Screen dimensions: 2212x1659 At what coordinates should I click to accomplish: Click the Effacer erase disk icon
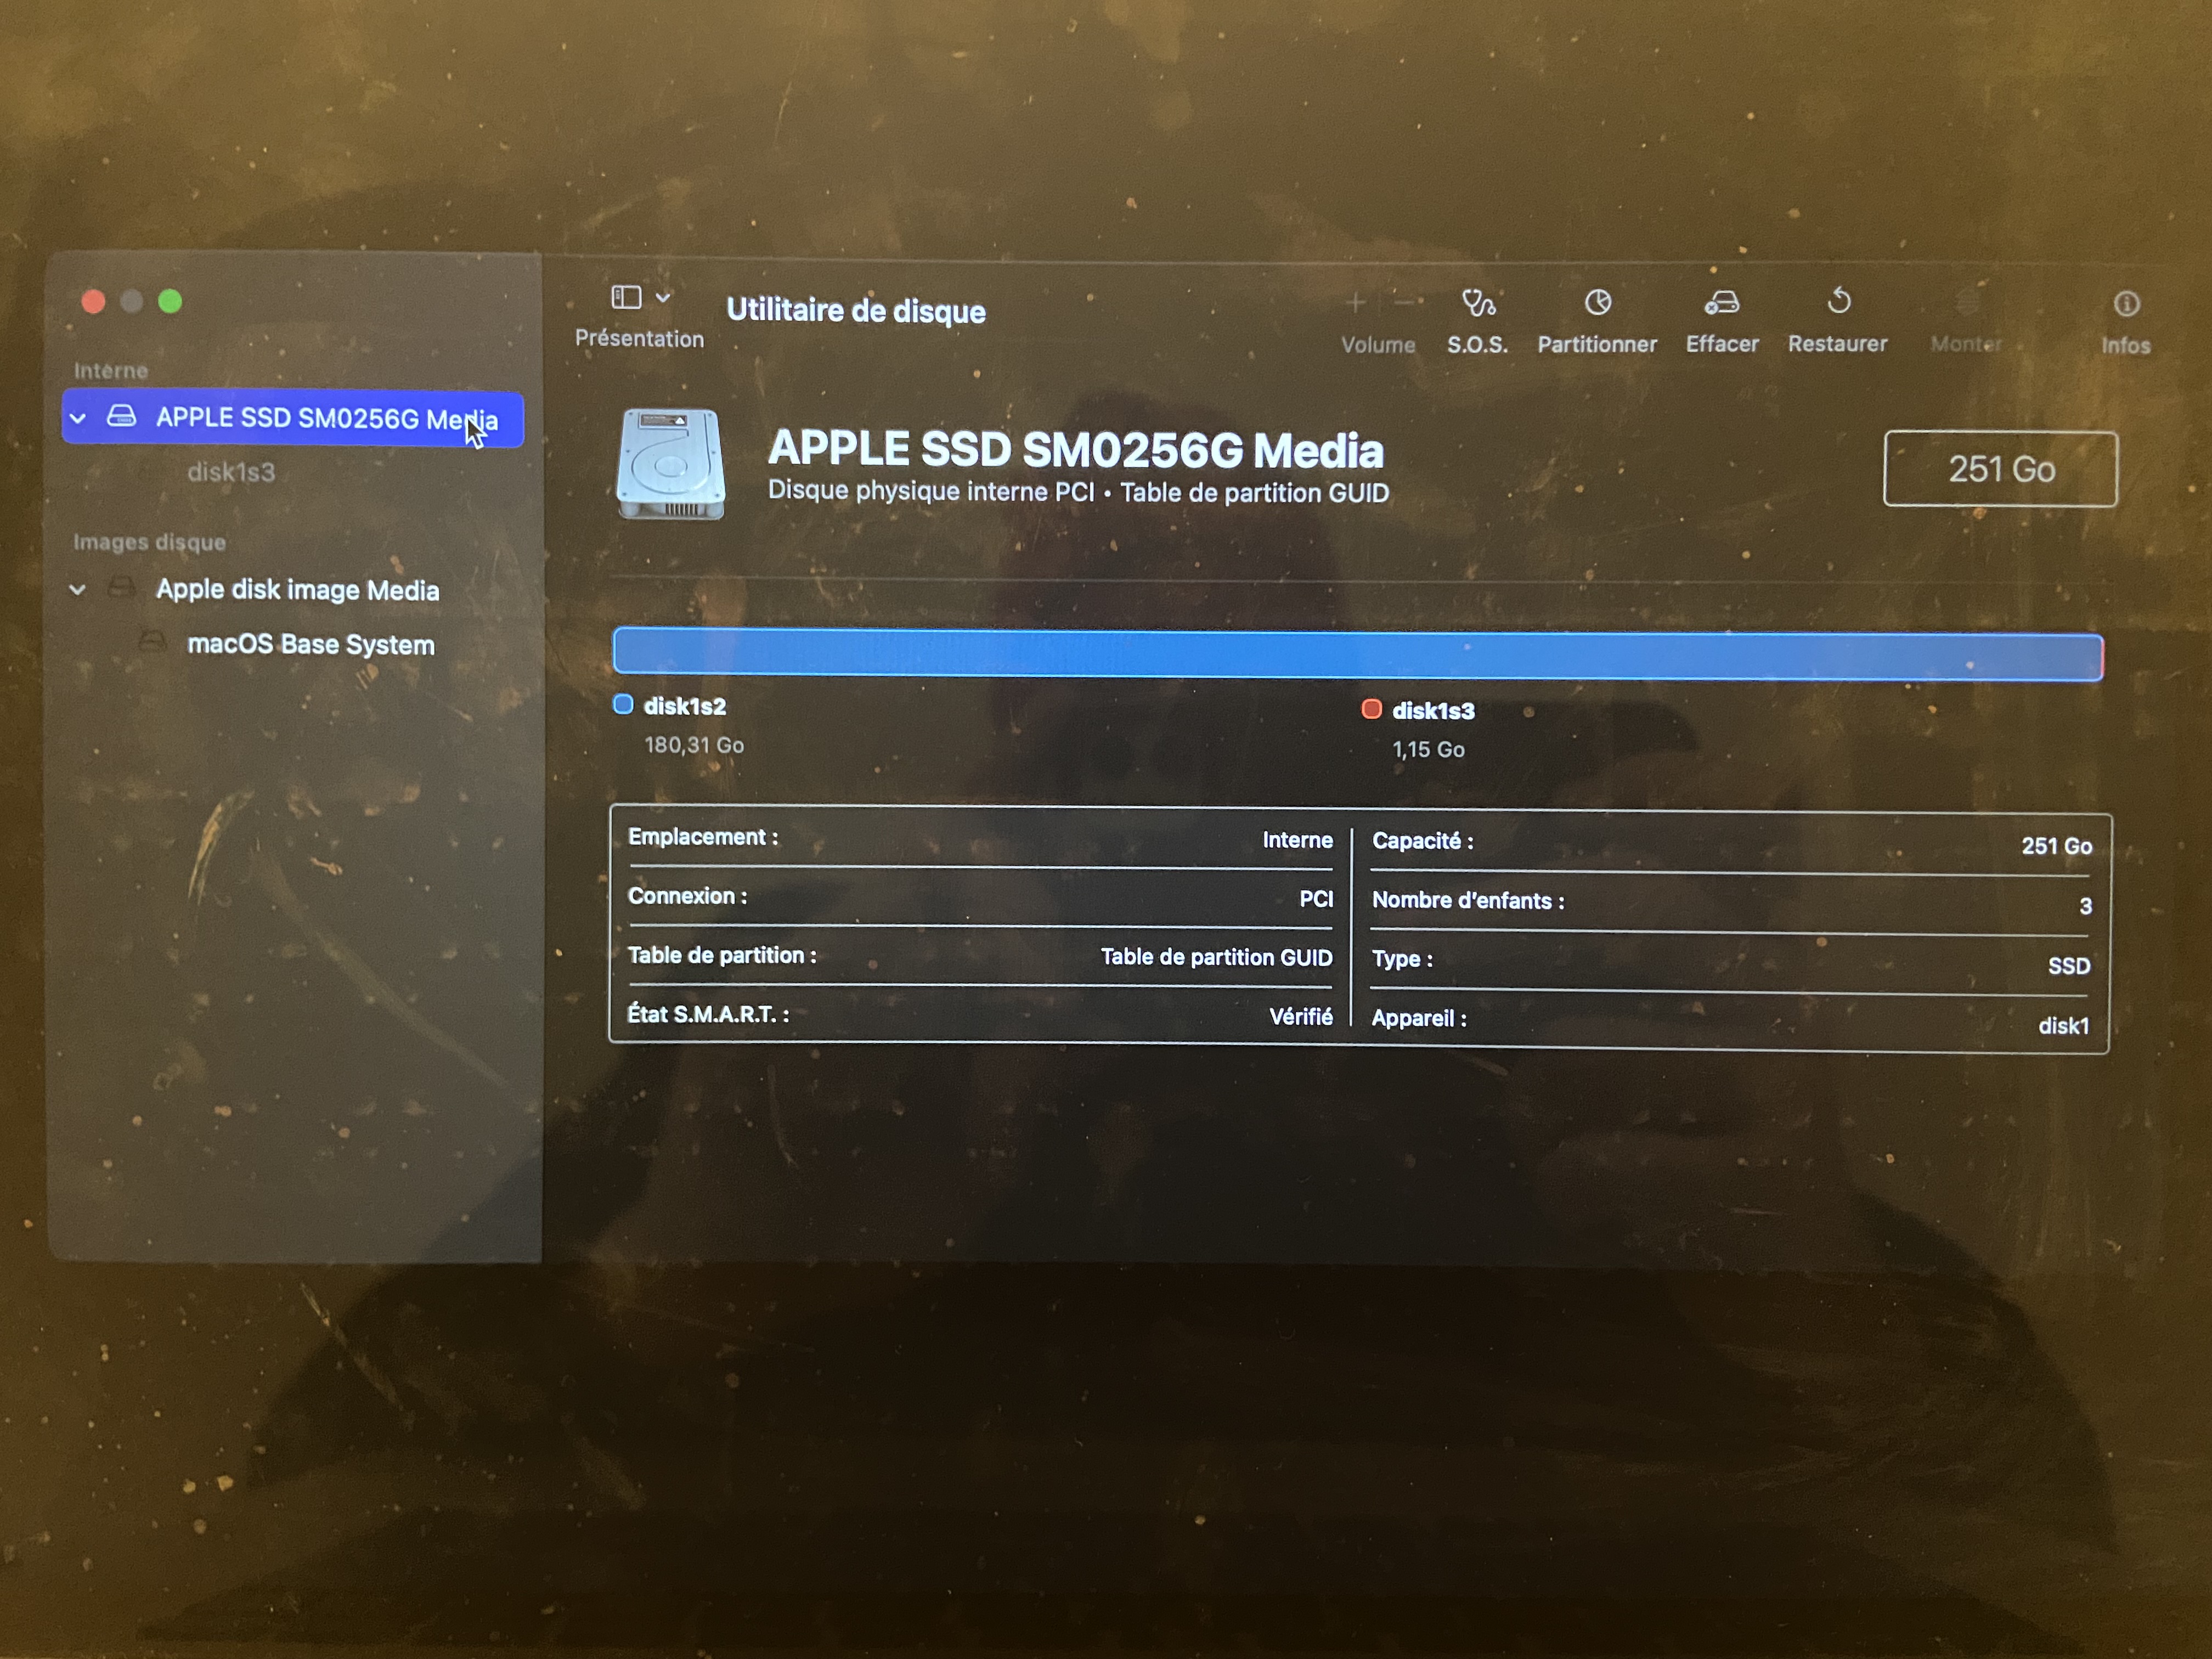pos(1722,302)
